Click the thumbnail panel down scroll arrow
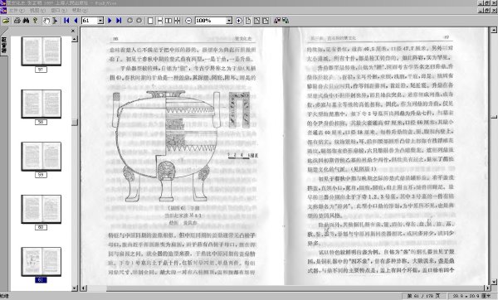 (x=75, y=288)
